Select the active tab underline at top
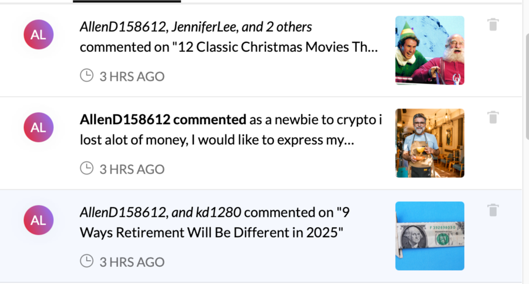Image resolution: width=529 pixels, height=284 pixels. [x=127, y=2]
